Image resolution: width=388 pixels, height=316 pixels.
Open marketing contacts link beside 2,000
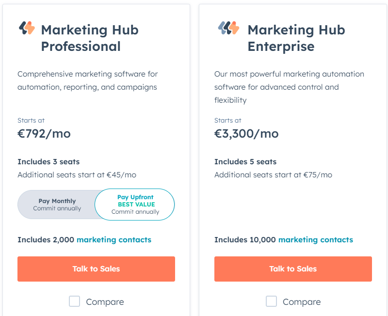114,239
